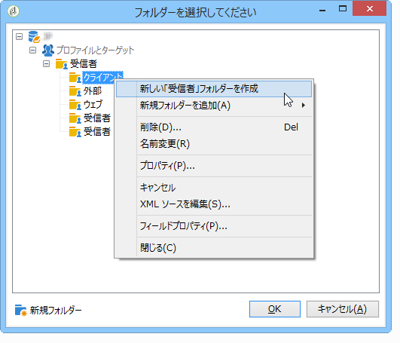This screenshot has height=343, width=400.
Task: Click the プロファイルとターゲット people icon
Action: (48, 51)
